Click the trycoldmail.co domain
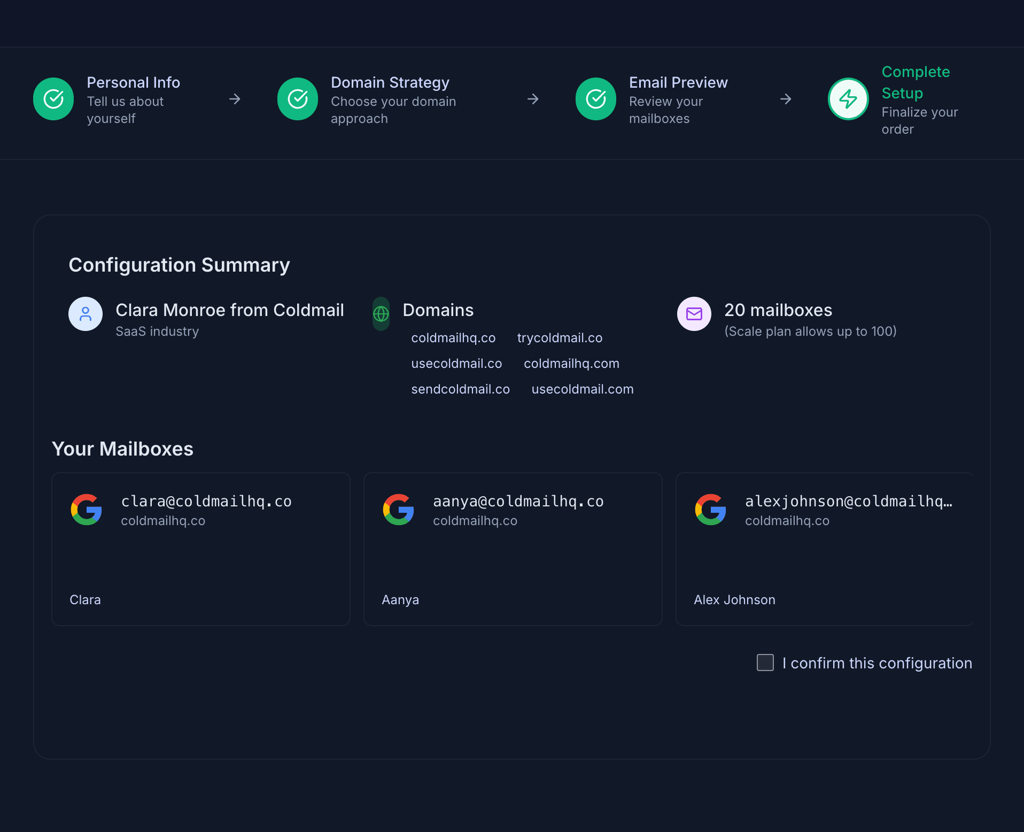Screen dimensions: 1024x832 pos(560,338)
